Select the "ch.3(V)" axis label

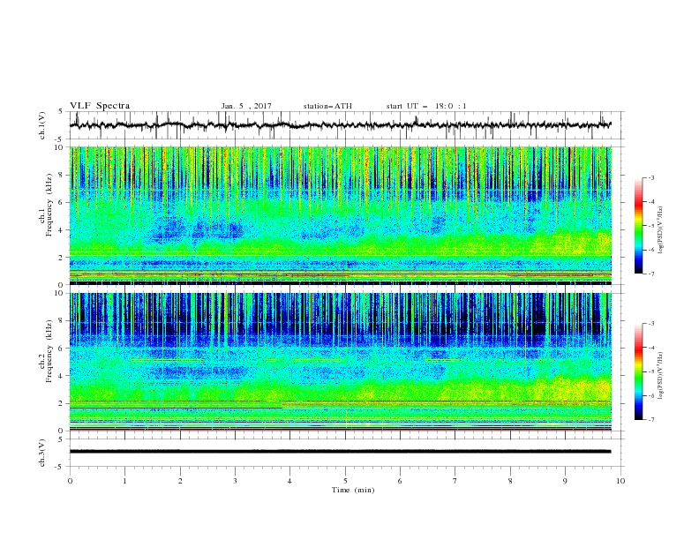(42, 453)
